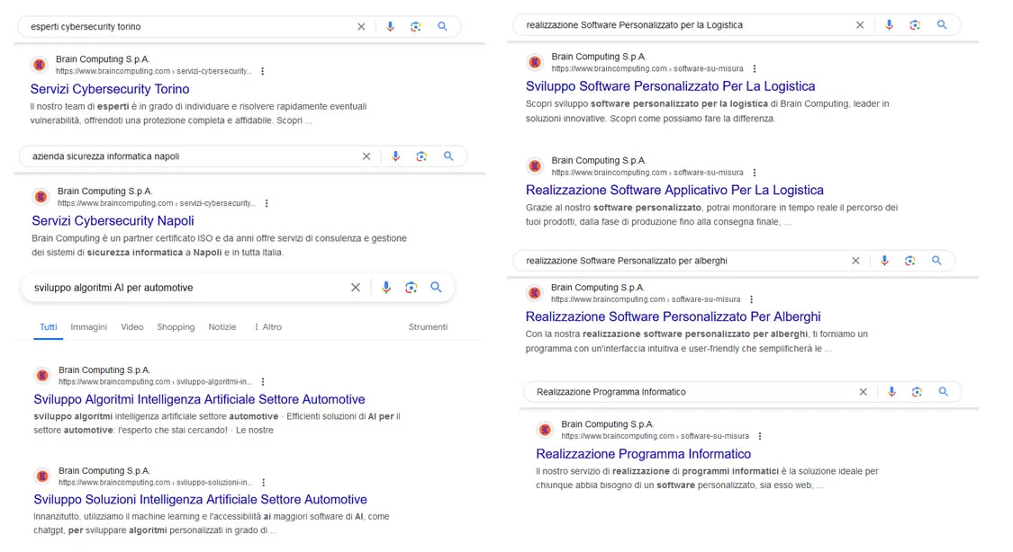Open Realizzazione Software Applicativo Per La Logistica
The image size is (1013, 552).
click(x=674, y=191)
